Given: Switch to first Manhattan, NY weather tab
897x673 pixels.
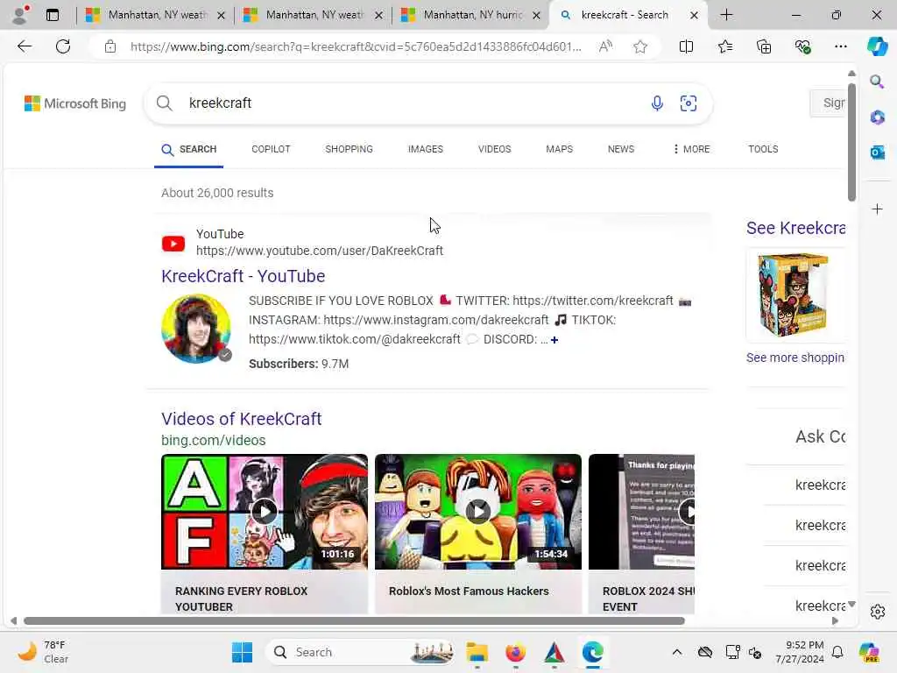Looking at the screenshot, I should pyautogui.click(x=156, y=15).
